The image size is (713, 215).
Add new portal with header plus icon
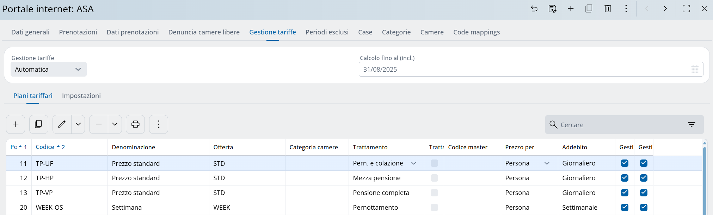(571, 9)
